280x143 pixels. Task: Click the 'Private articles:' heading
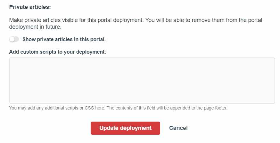[30, 7]
